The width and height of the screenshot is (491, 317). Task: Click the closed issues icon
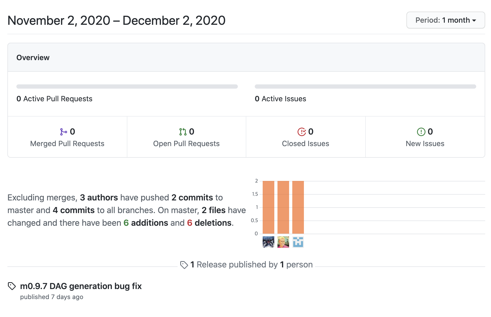pyautogui.click(x=302, y=132)
